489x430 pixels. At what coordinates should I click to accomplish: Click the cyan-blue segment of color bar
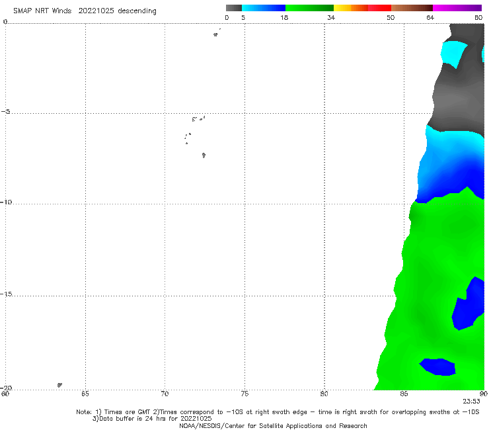(264, 8)
